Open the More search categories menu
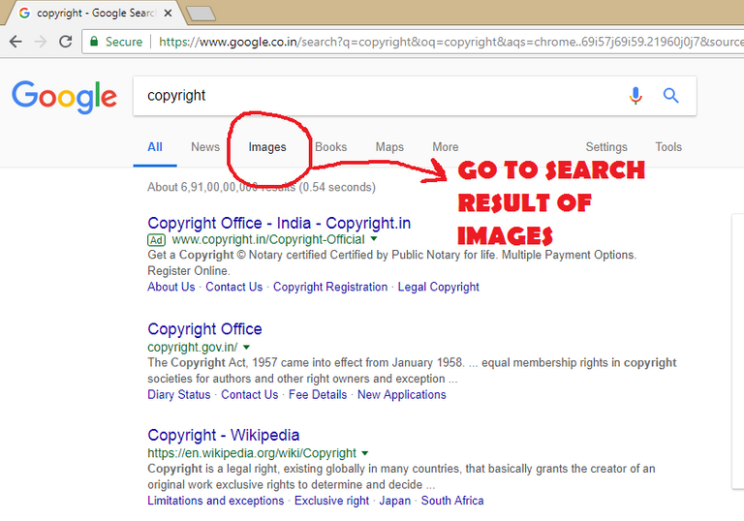Screen dimensions: 744x521 coord(445,147)
